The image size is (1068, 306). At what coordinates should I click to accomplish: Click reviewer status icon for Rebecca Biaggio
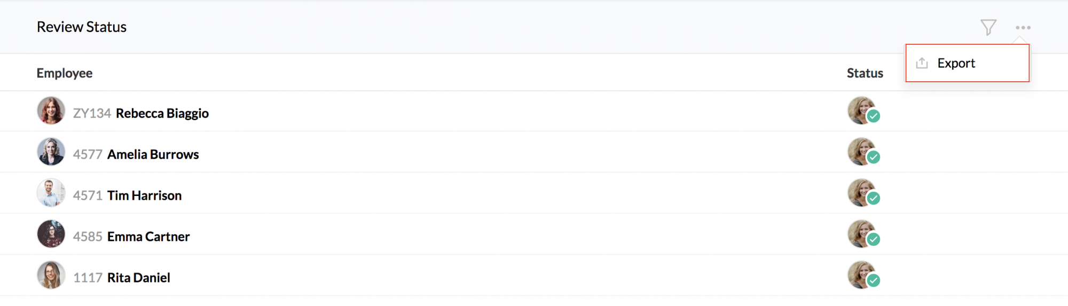(x=862, y=111)
